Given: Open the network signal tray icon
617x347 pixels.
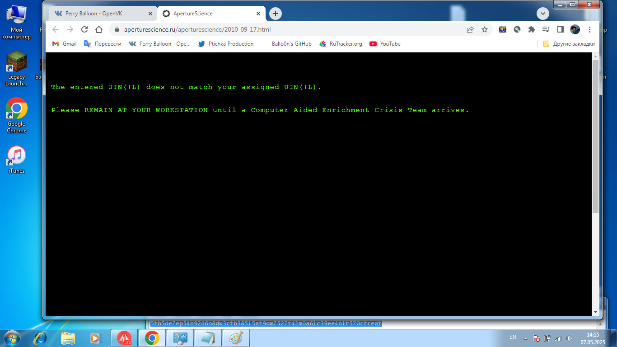Looking at the screenshot, I should point(558,338).
